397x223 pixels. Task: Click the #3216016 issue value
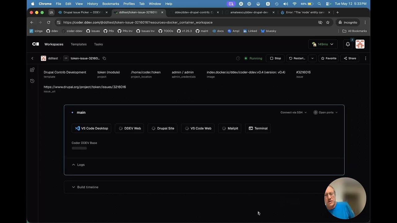[303, 72]
